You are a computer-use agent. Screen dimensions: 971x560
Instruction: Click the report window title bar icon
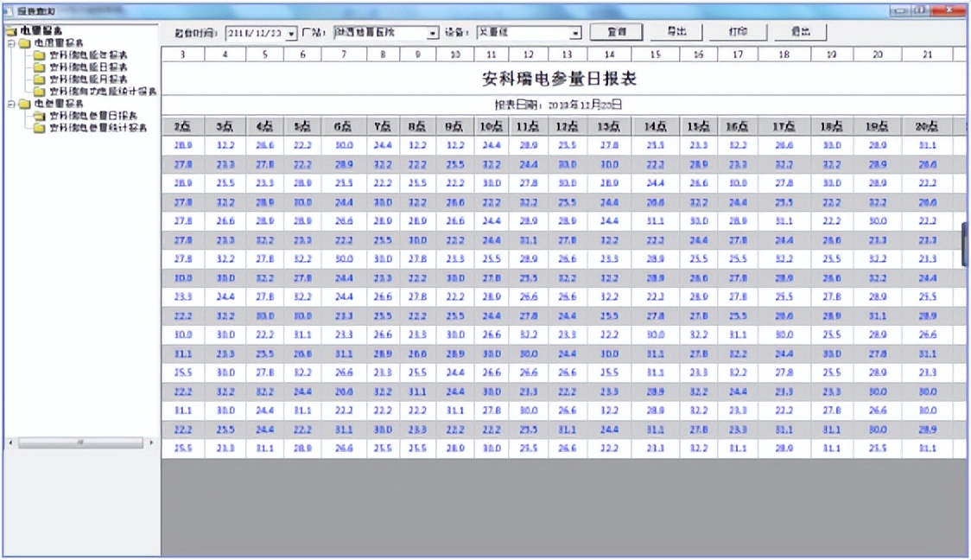pos(9,10)
